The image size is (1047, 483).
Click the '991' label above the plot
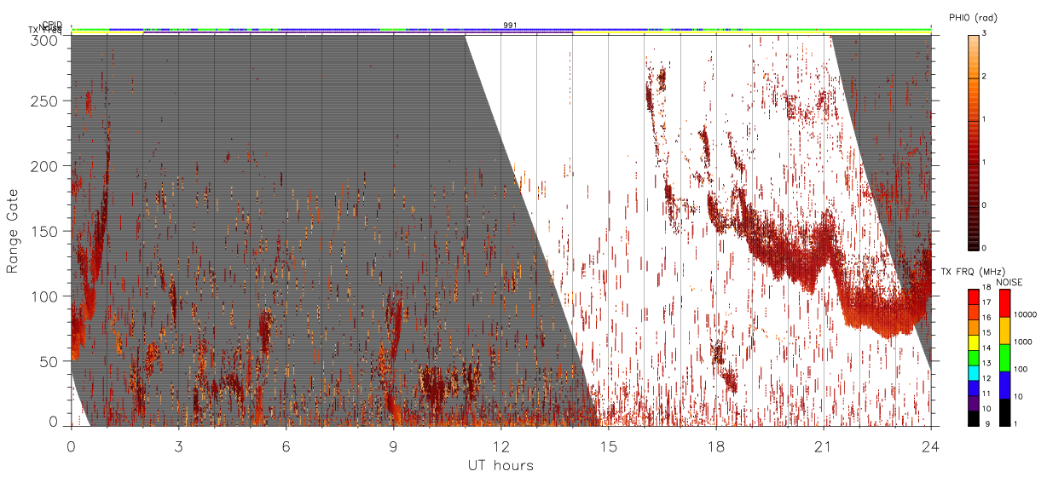(509, 26)
